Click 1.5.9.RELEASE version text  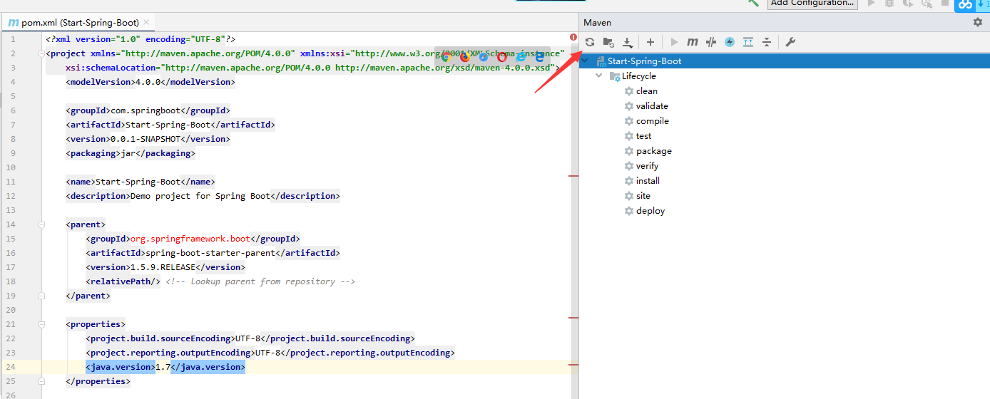point(162,267)
